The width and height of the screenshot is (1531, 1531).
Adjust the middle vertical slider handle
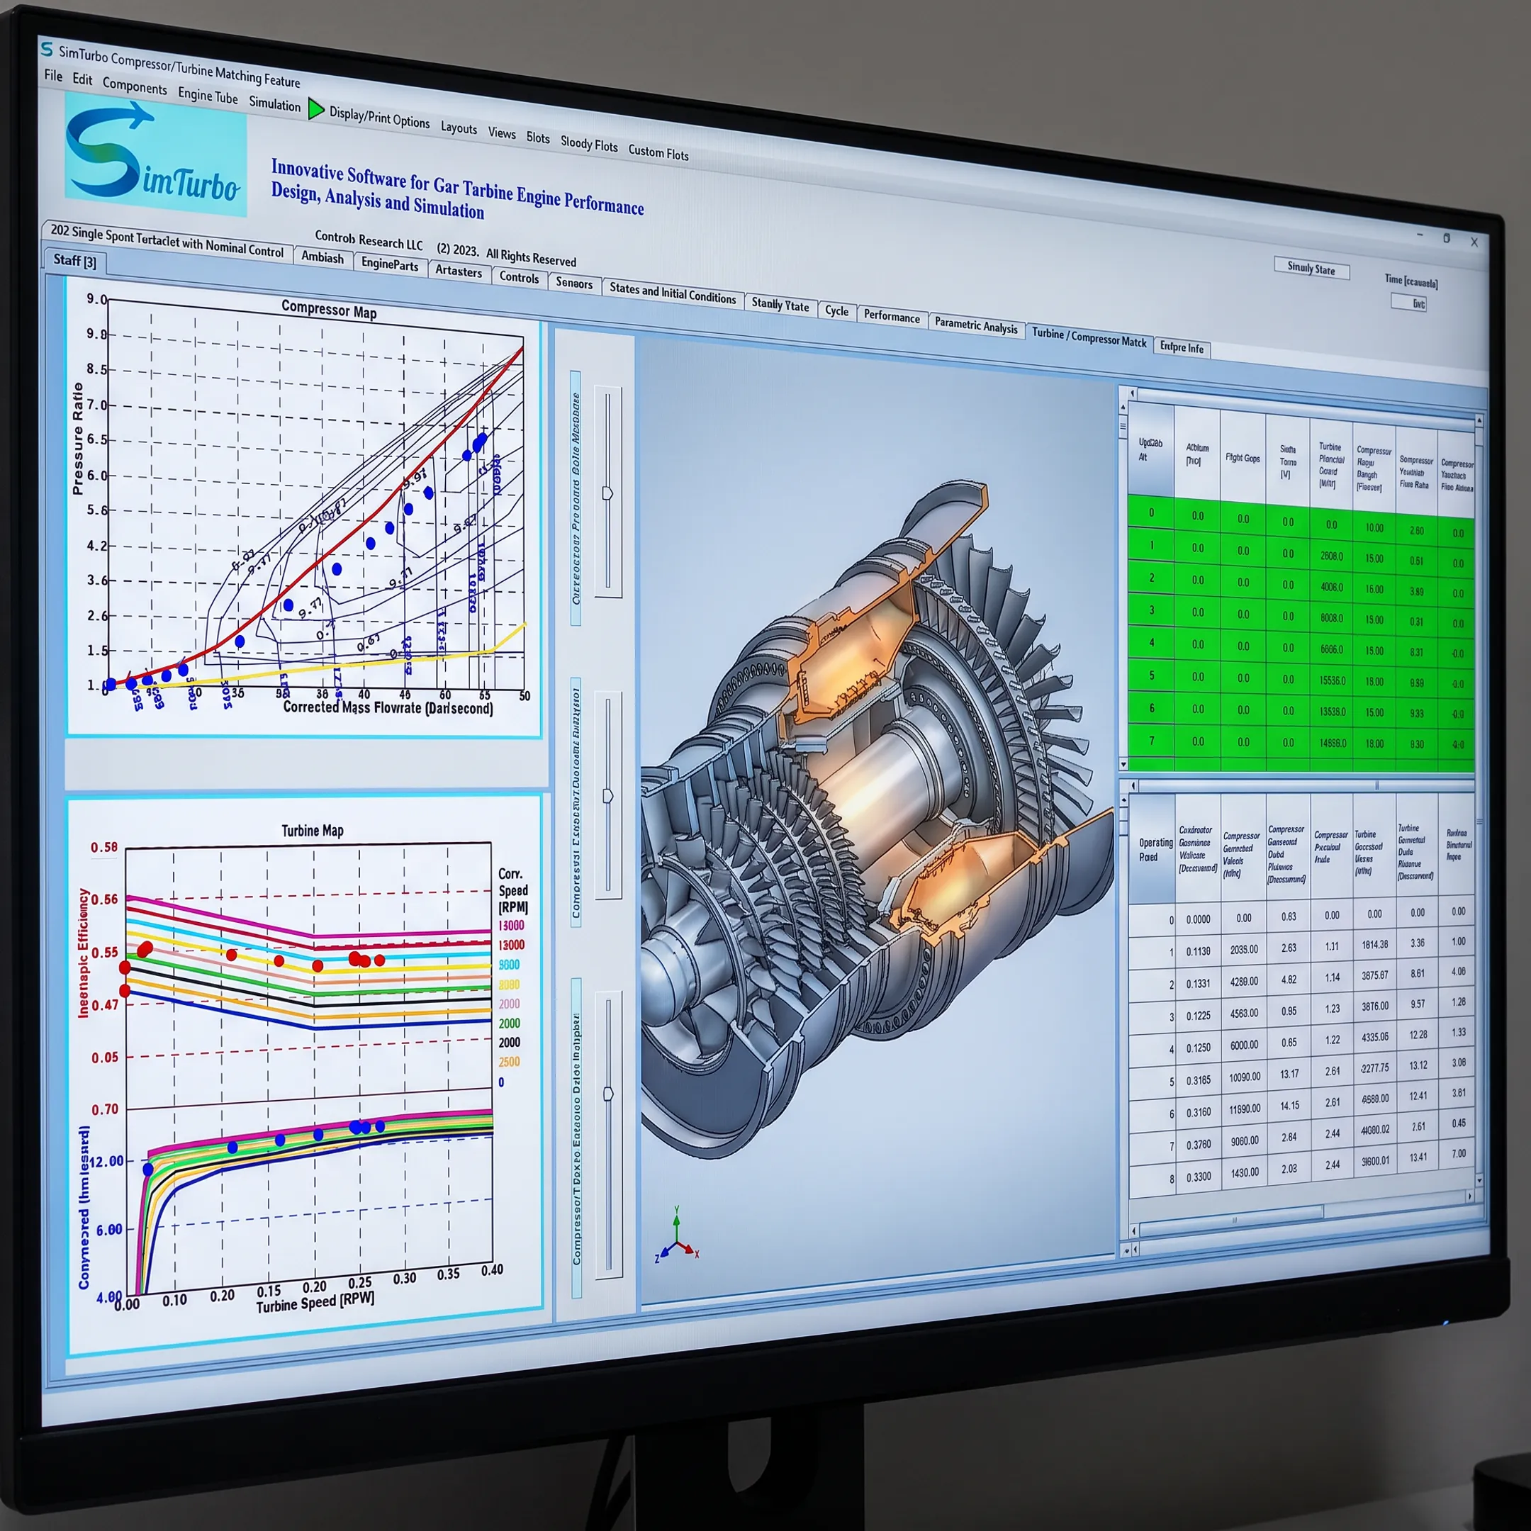coord(608,795)
